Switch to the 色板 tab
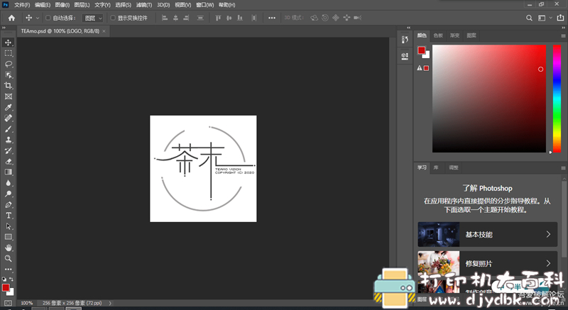This screenshot has height=310, width=568. pyautogui.click(x=438, y=35)
